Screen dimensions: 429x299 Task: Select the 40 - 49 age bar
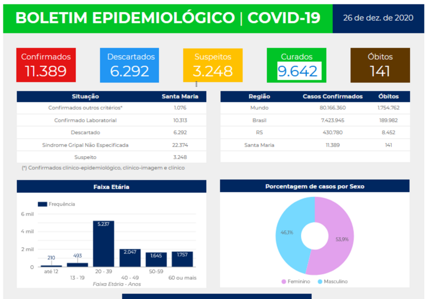(130, 258)
